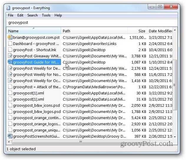Click the groovyPost - Shortcut.lnk file icon
Screen dimensions: 186x160
(9, 50)
